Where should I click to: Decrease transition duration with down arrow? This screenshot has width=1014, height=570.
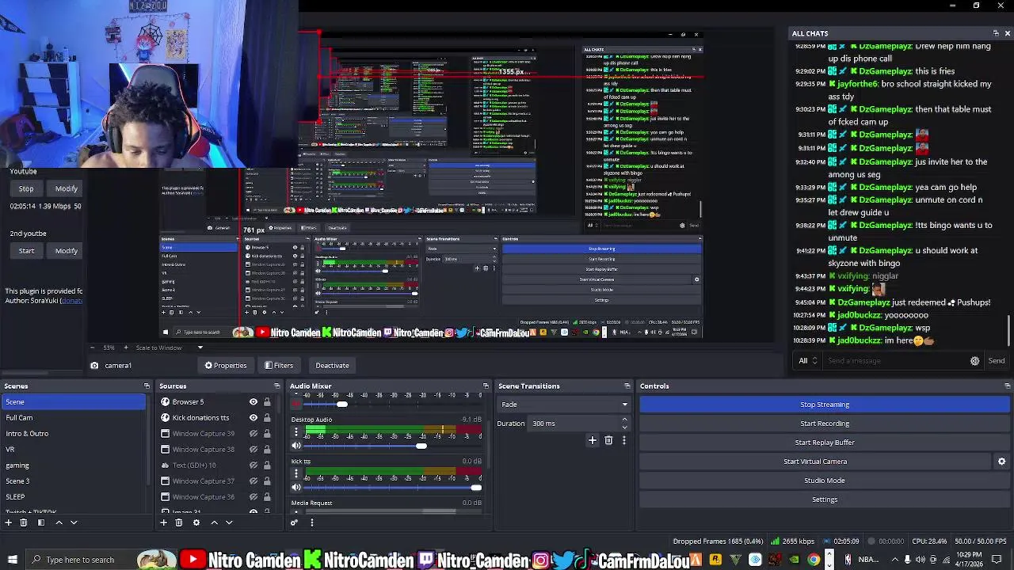[624, 427]
